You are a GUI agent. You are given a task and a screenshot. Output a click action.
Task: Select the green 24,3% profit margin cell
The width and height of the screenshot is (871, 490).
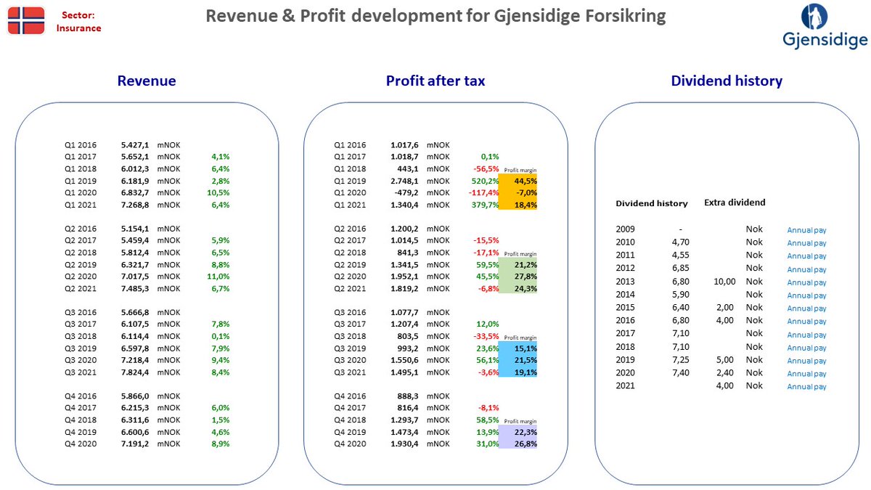[x=518, y=288]
